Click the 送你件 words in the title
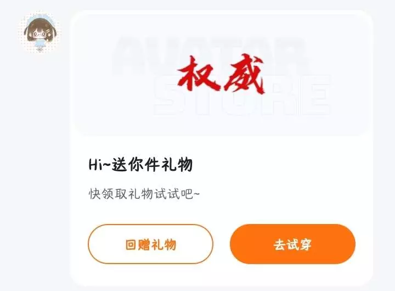 tap(136, 164)
